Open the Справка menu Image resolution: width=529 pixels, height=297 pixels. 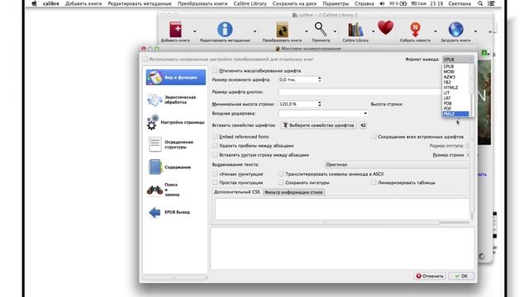tap(364, 3)
